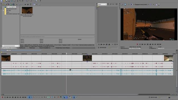The width and height of the screenshot is (178, 100).
Task: Open the trimmer media history dropdown
Action: coord(106,4)
